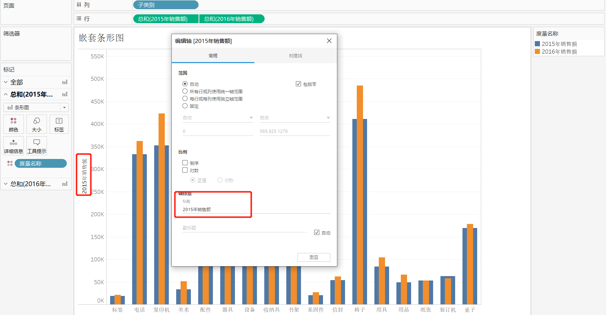This screenshot has width=606, height=315.
Task: Click the vertical axis label 2015年销售额
Action: (84, 176)
